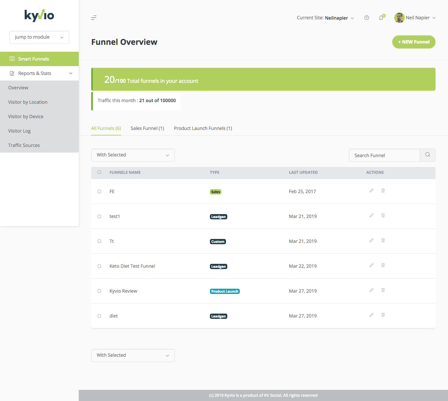Viewport: 448px width, 401px height.
Task: Edit the Kyvio Review funnel pencil icon
Action: pos(372,290)
